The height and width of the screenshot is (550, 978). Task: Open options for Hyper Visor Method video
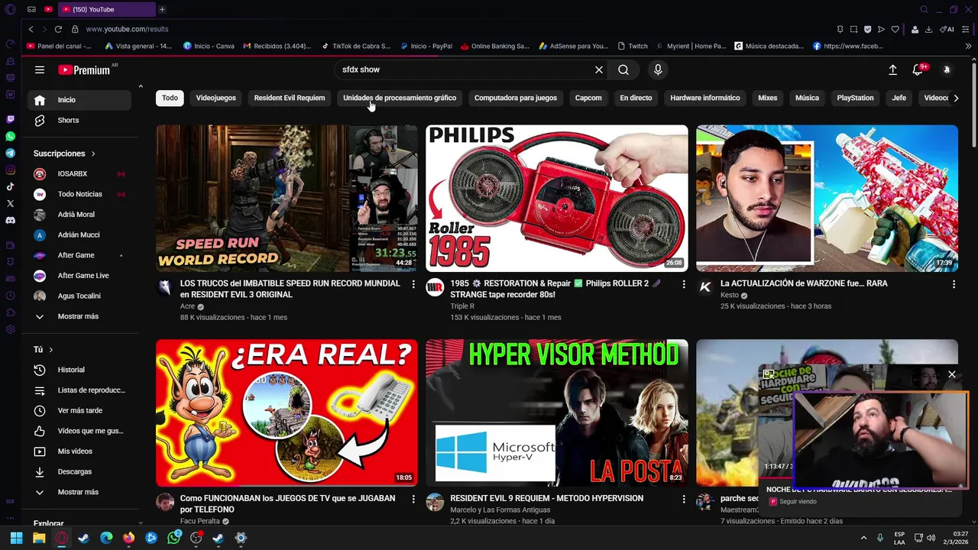(x=684, y=499)
